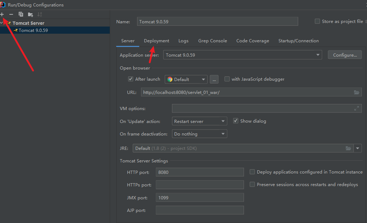Click the AJP port field
Viewport: 367px width, 223px height.
point(200,210)
